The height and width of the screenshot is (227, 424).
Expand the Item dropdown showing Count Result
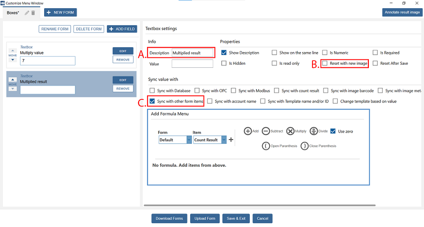[x=210, y=140]
